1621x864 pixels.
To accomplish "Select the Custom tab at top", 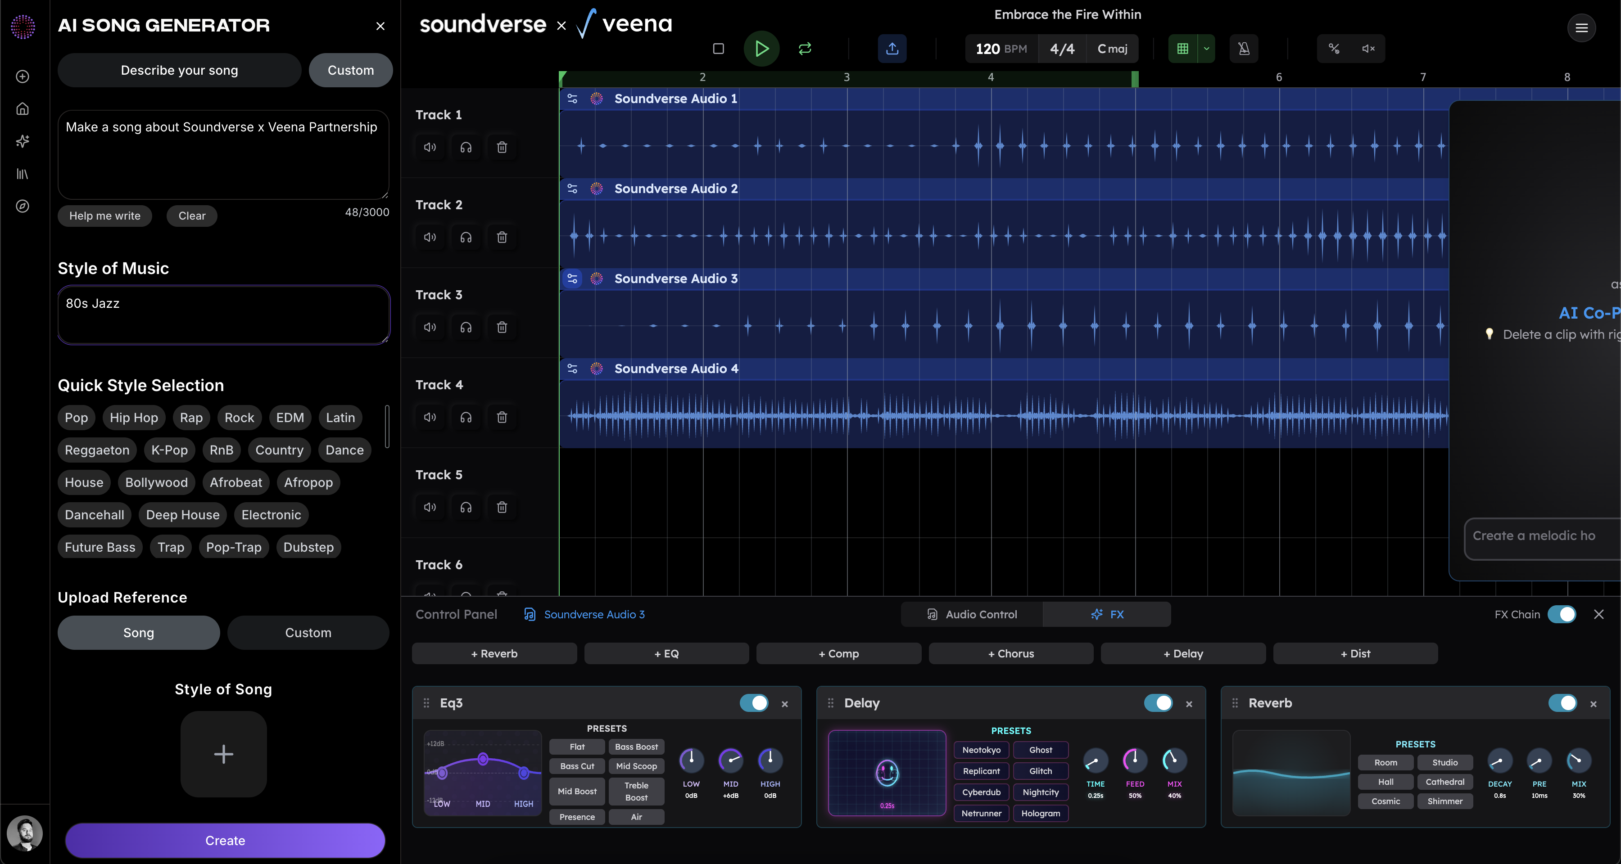I will point(350,70).
